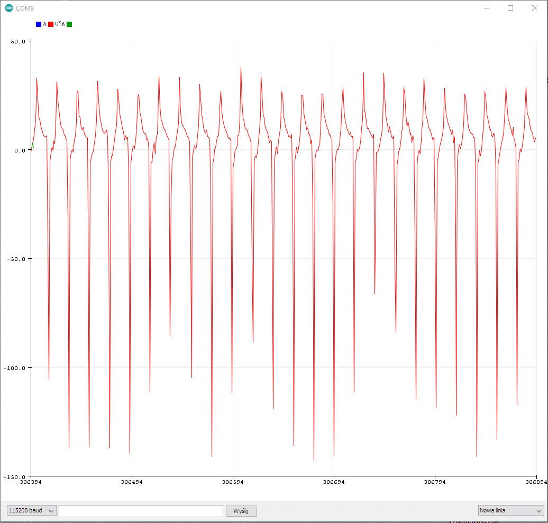Image resolution: width=548 pixels, height=523 pixels.
Task: Click the blue legend color swatch
Action: click(x=39, y=24)
